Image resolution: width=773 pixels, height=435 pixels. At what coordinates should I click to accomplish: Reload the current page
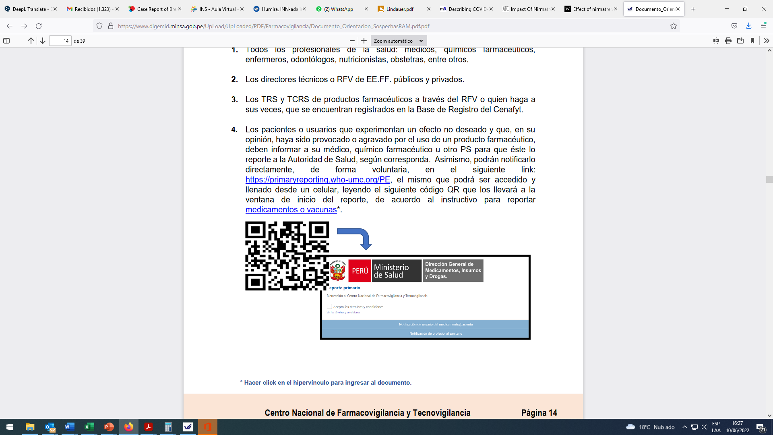click(39, 26)
